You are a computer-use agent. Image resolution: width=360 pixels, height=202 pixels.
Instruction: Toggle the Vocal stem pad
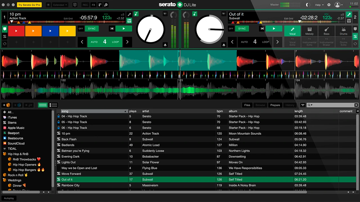[292, 31]
